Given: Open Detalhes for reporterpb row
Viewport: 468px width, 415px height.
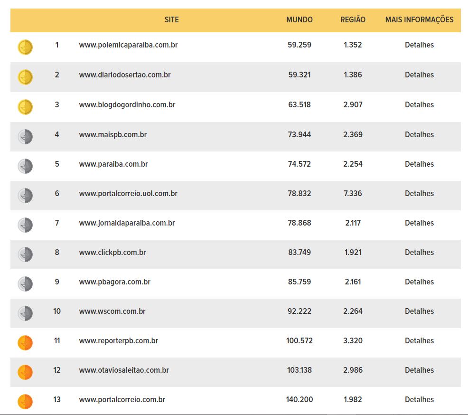Looking at the screenshot, I should [419, 340].
